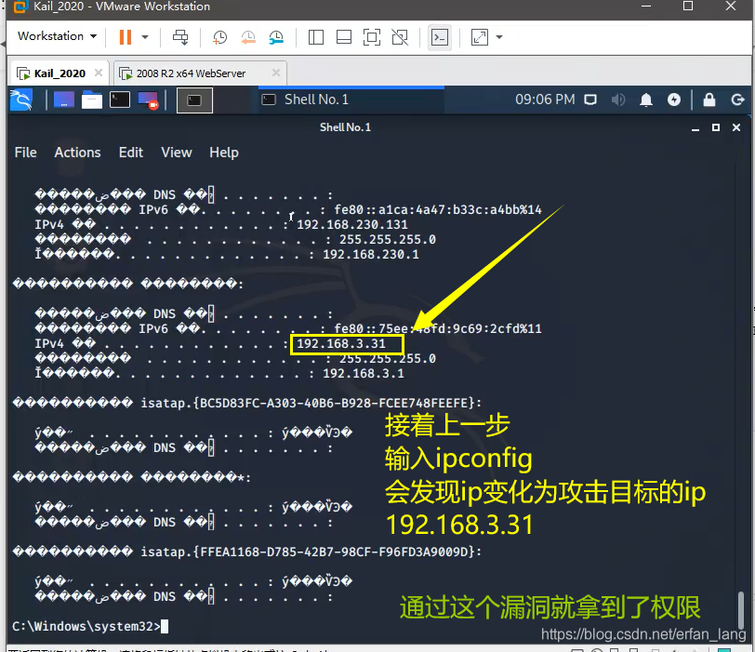This screenshot has width=755, height=652.
Task: Open the Kali file manager
Action: (91, 100)
